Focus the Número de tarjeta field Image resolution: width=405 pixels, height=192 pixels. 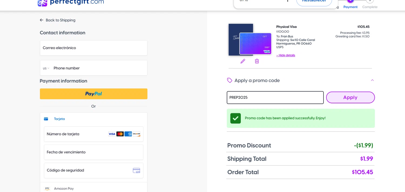pyautogui.click(x=94, y=134)
